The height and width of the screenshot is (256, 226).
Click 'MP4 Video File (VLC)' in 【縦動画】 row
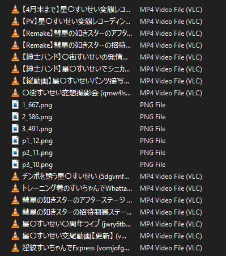pyautogui.click(x=171, y=81)
